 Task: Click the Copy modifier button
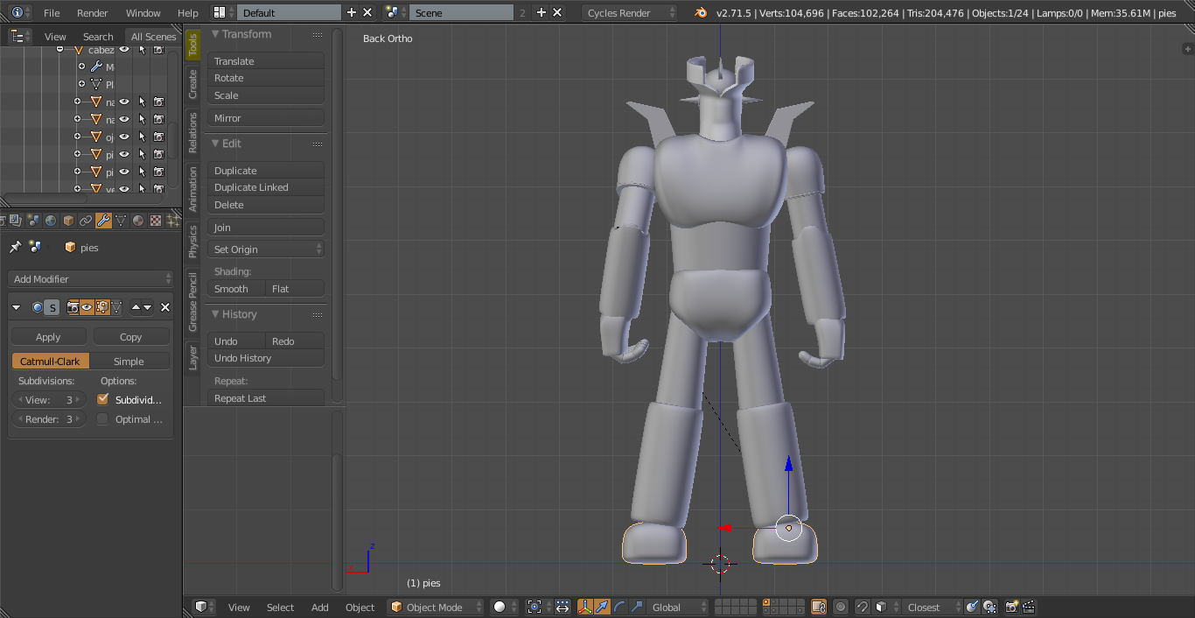[x=131, y=337]
